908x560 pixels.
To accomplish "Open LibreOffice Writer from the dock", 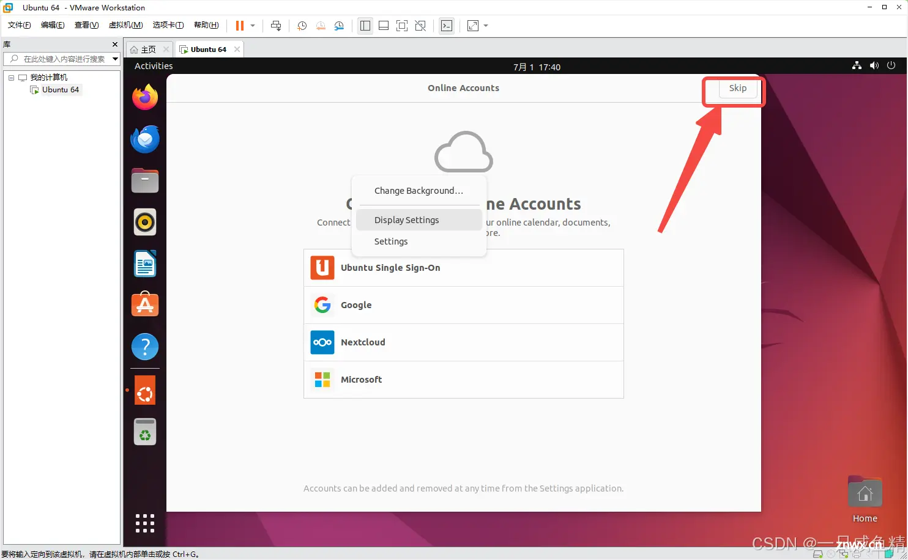I will (x=145, y=263).
